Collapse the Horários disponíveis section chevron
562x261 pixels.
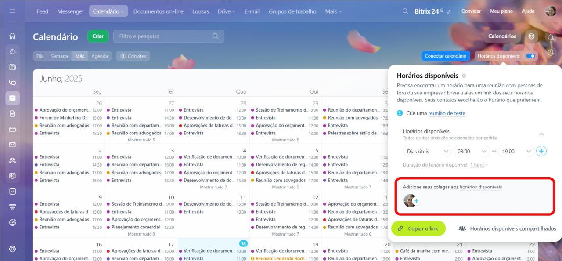click(x=541, y=134)
